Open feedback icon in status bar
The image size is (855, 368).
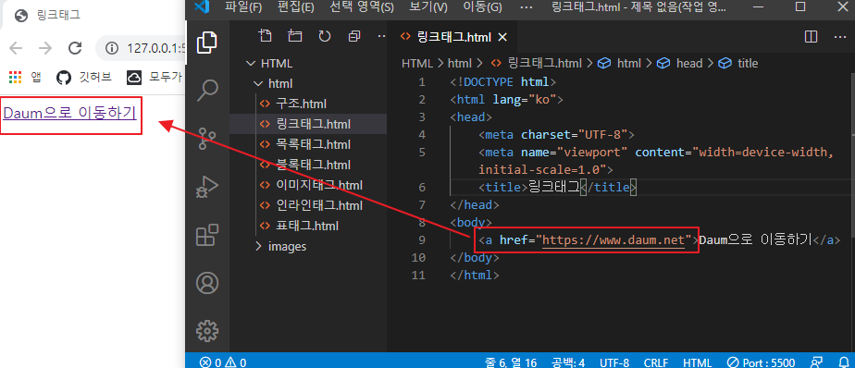point(816,362)
